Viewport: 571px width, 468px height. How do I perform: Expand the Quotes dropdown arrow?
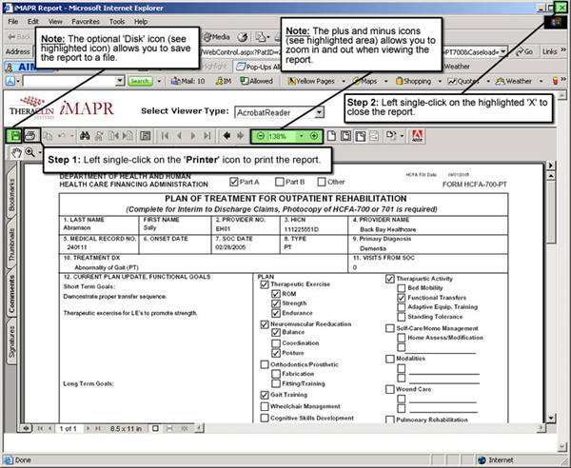[488, 81]
